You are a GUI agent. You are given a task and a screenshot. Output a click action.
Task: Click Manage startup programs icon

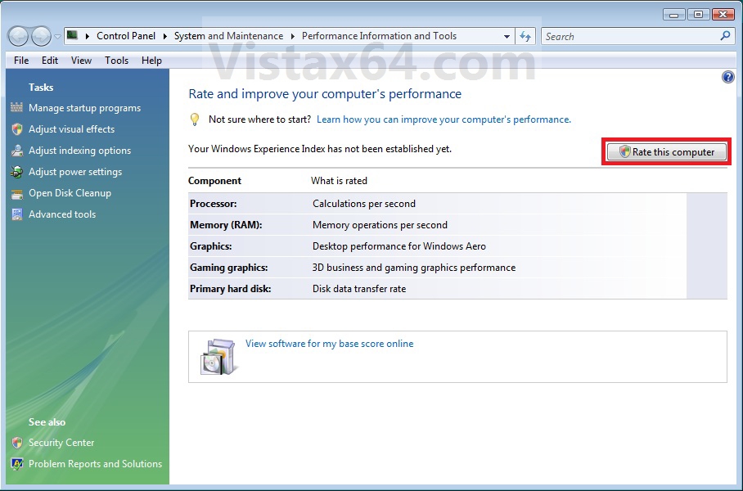click(x=16, y=107)
